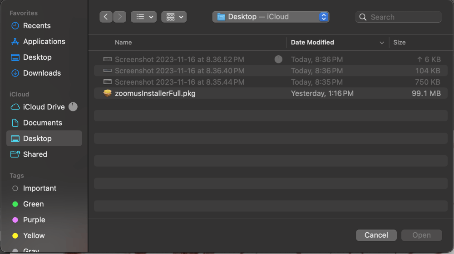Sort files by Size column
Screen dimensions: 454x254
400,43
